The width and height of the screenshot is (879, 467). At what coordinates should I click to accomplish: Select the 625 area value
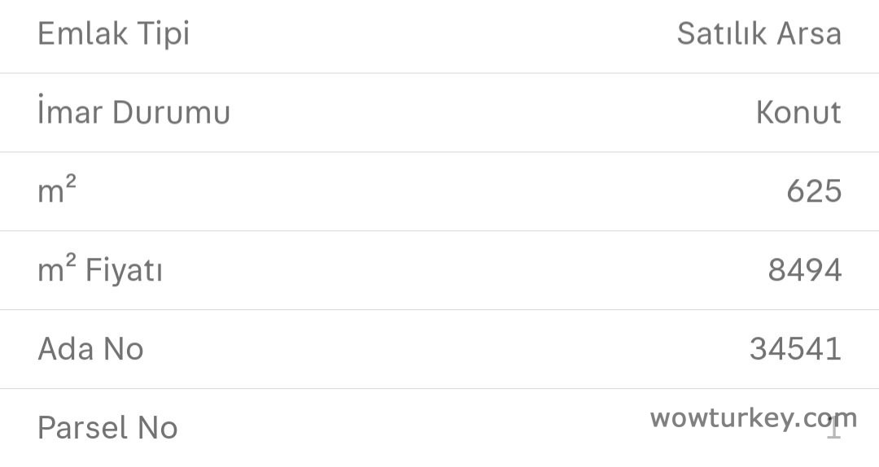click(813, 191)
